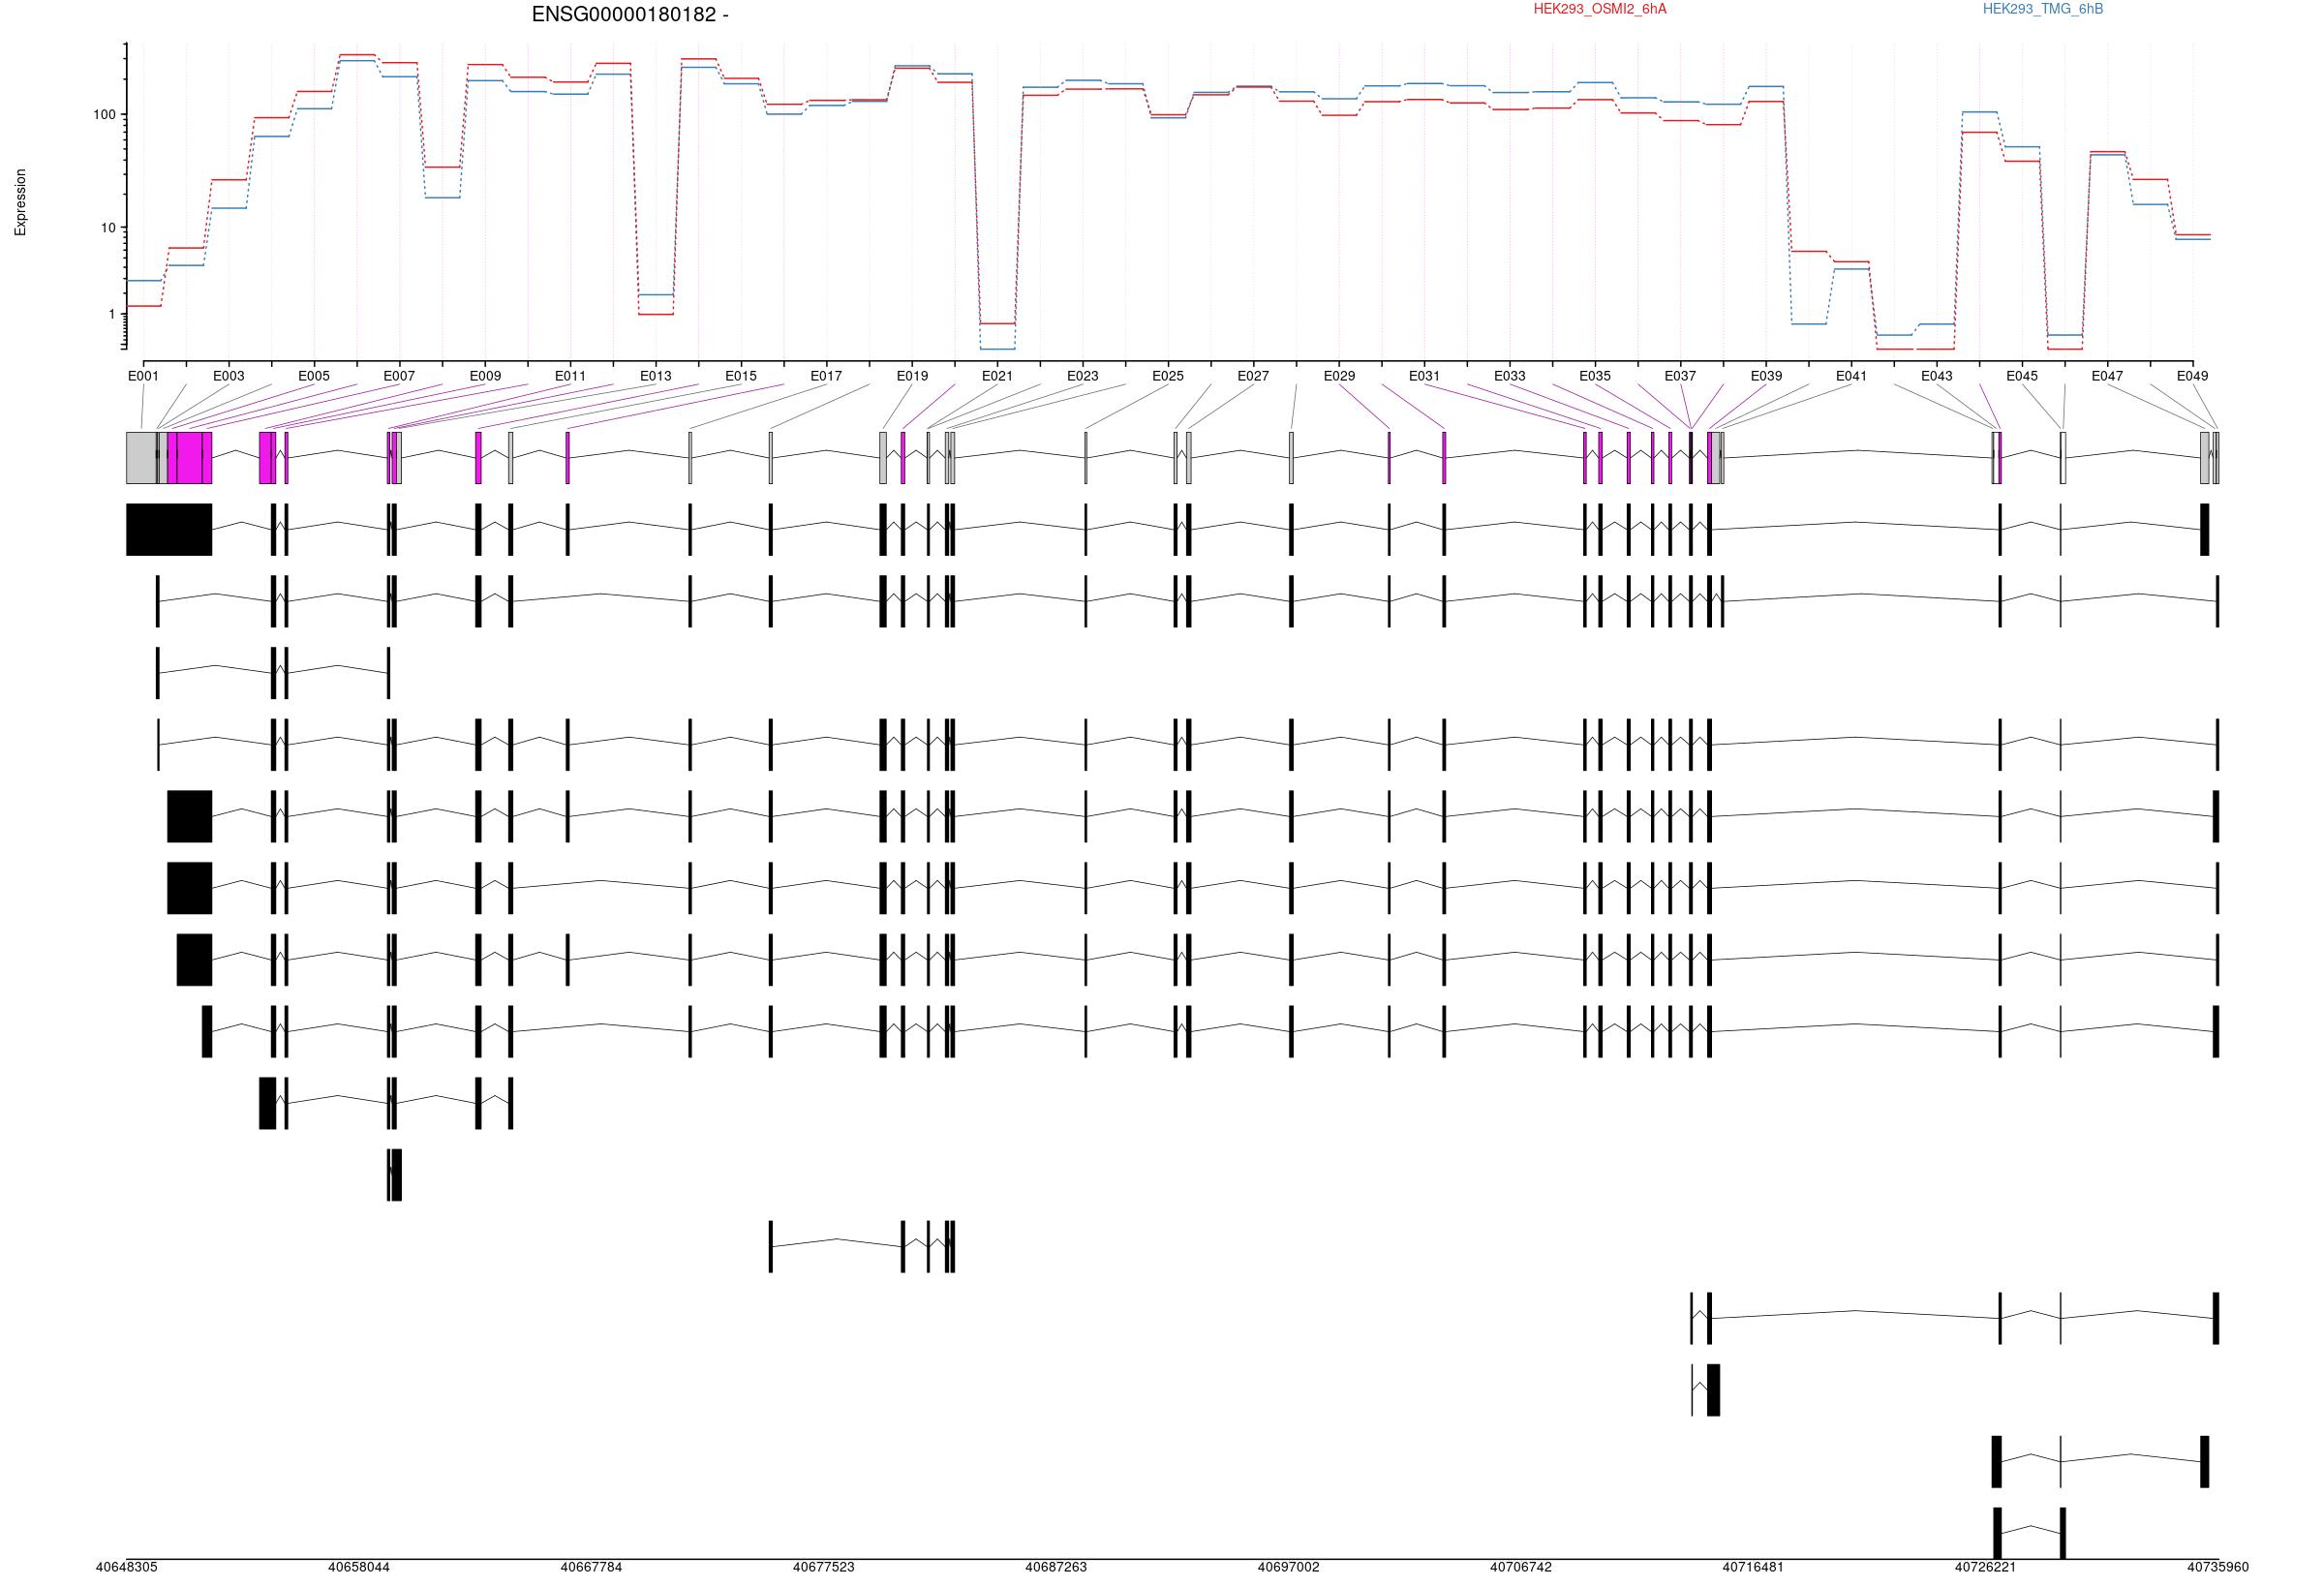Image resolution: width=2324 pixels, height=1587 pixels.
Task: Click genomic coordinate 40667784
Action: coord(591,1567)
